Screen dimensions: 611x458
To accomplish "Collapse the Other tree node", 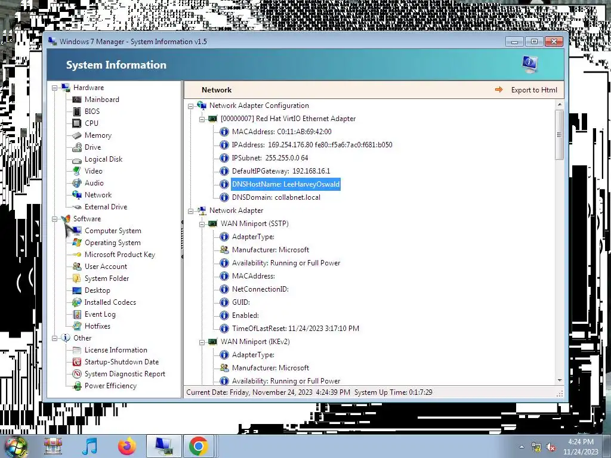I will click(54, 339).
